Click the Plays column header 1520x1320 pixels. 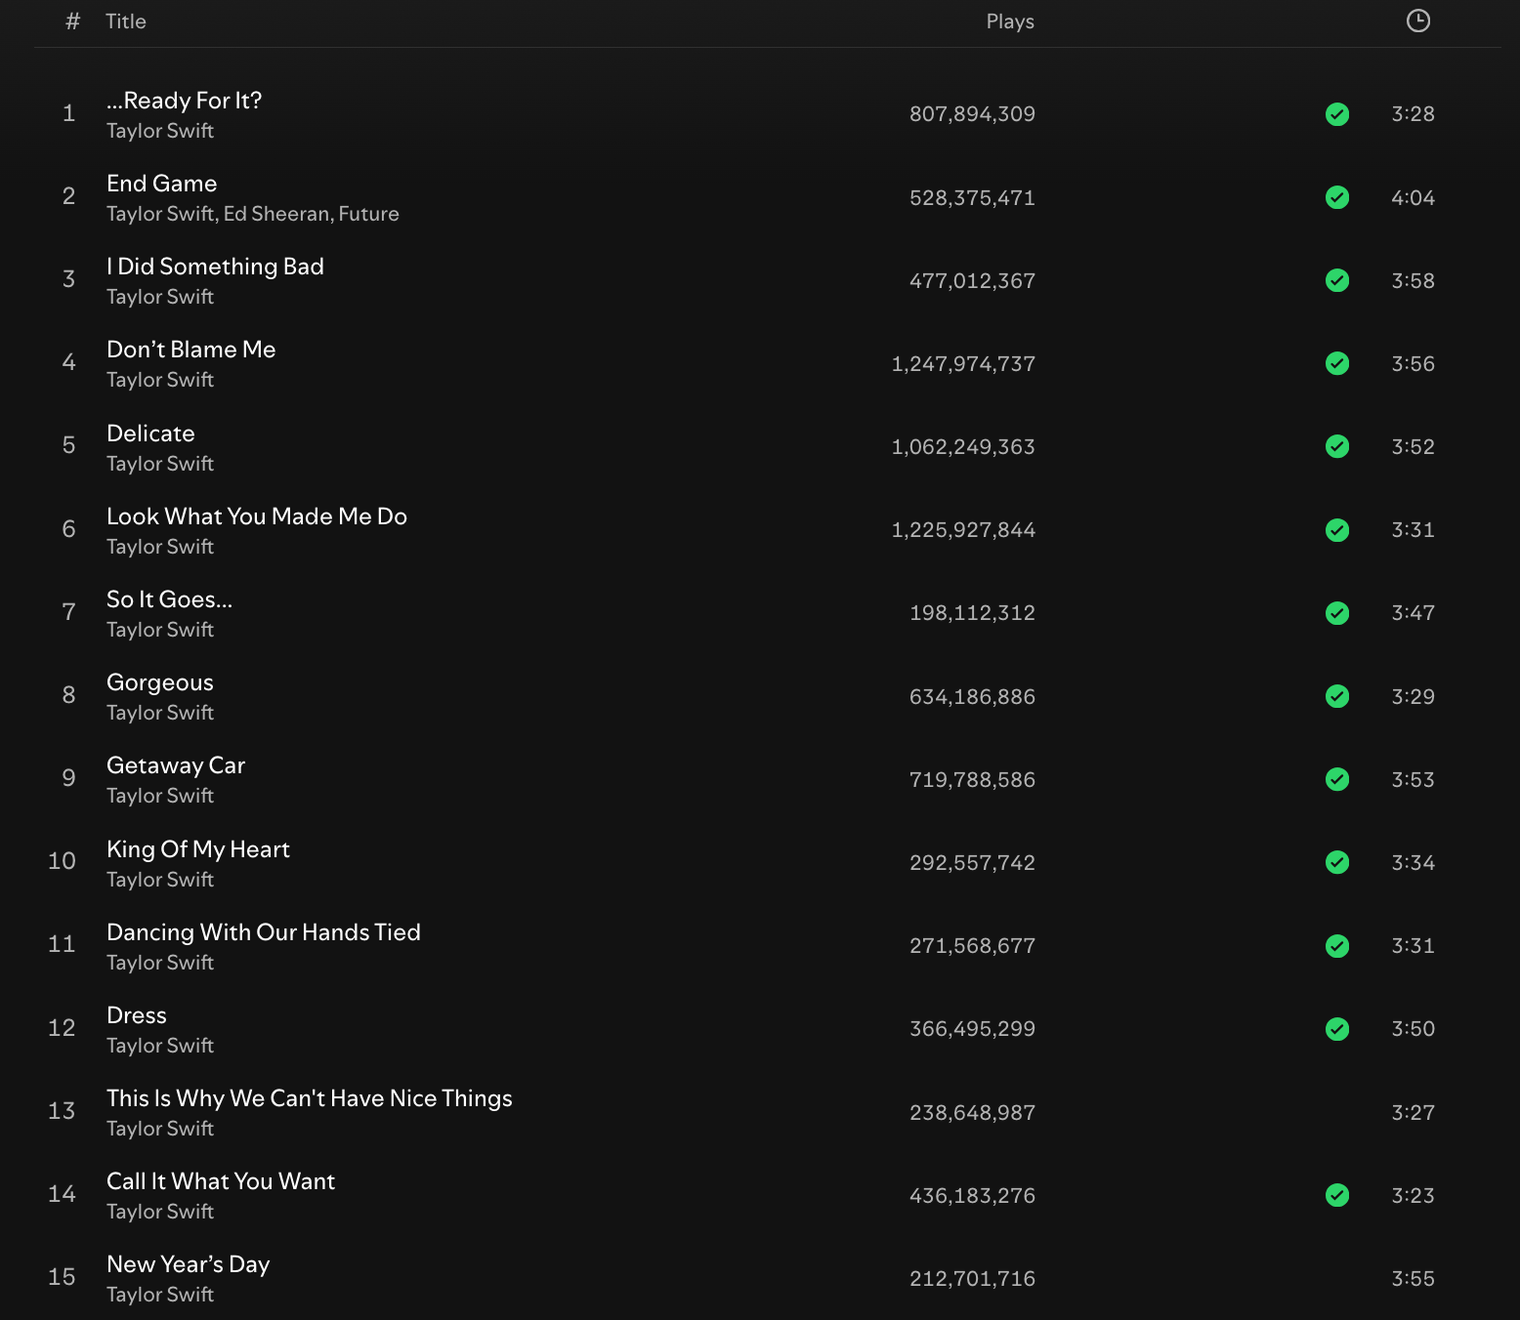(1010, 21)
